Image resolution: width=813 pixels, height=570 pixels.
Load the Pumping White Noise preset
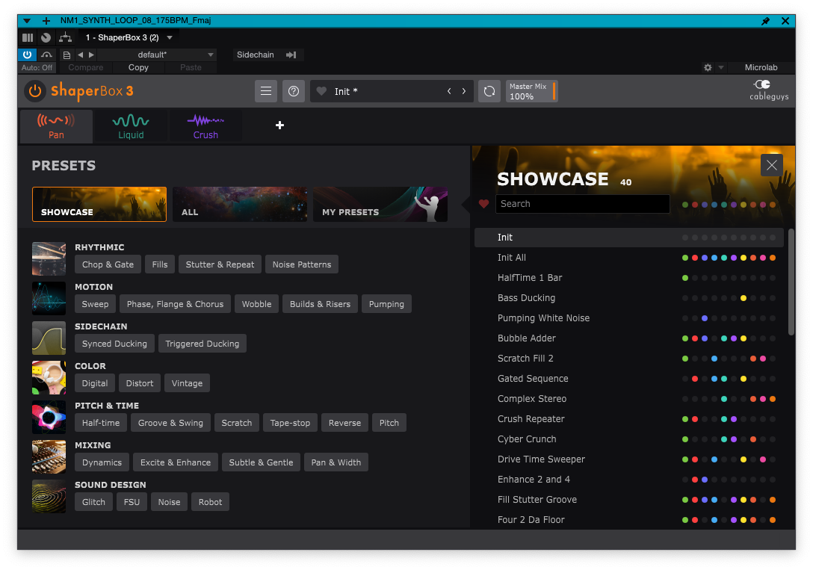coord(629,318)
